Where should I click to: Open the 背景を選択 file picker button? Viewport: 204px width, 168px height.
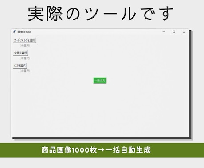[x=21, y=53]
